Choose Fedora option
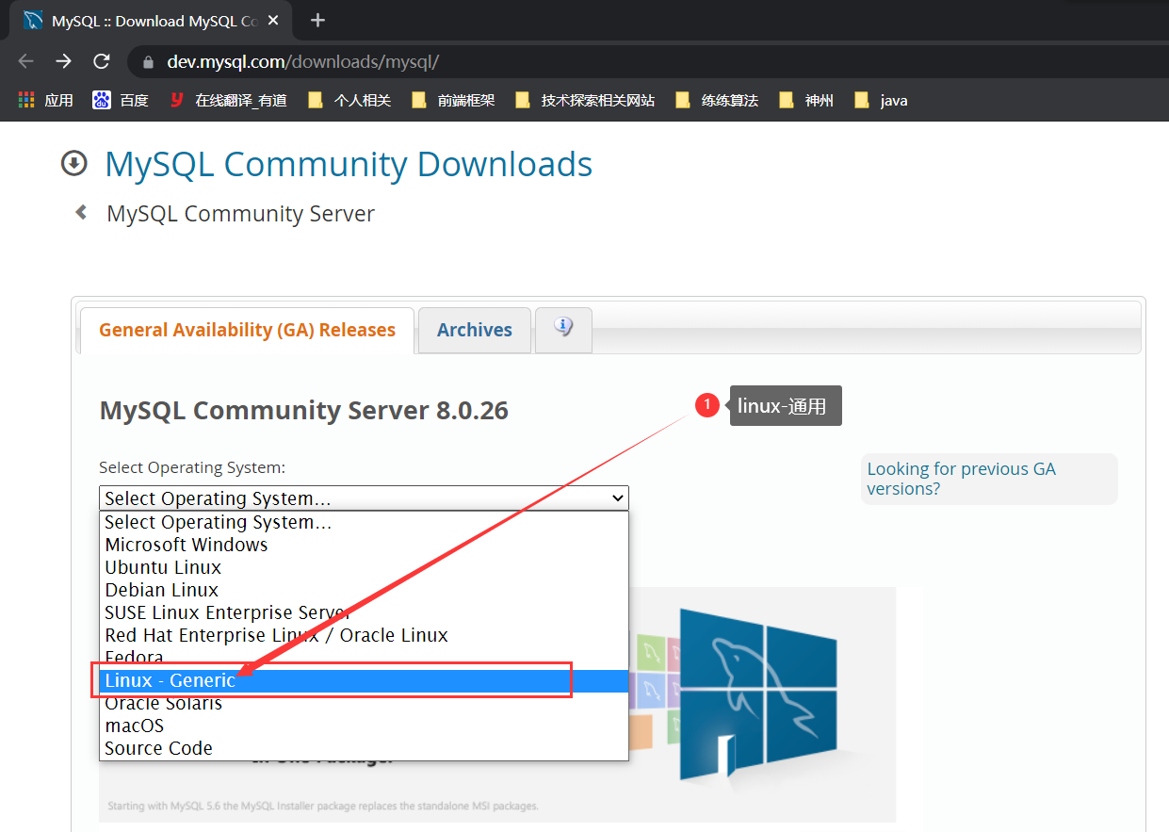Viewport: 1169px width, 832px height. click(364, 658)
